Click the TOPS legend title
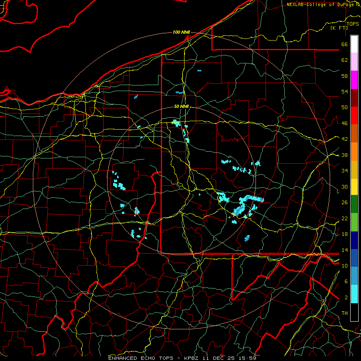361x361 pixels. pyautogui.click(x=353, y=24)
